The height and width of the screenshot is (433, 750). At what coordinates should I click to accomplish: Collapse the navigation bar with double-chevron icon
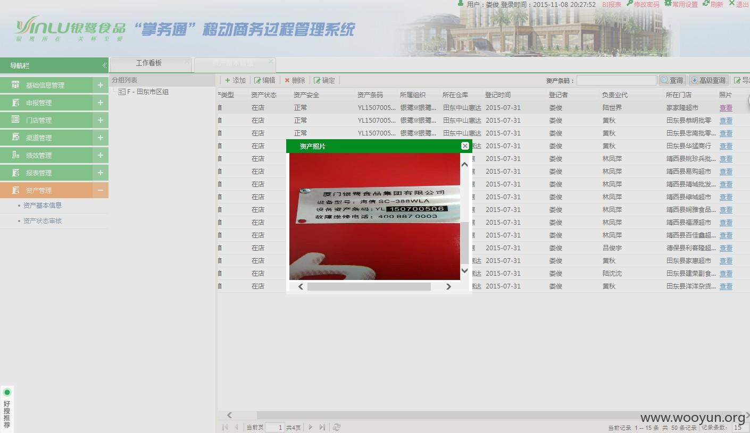point(104,66)
